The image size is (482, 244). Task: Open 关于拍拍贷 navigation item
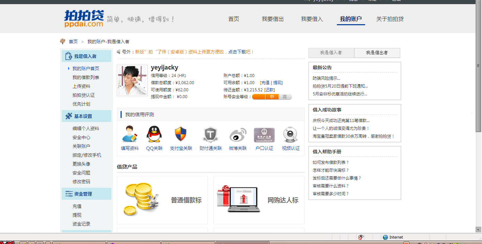coord(390,19)
